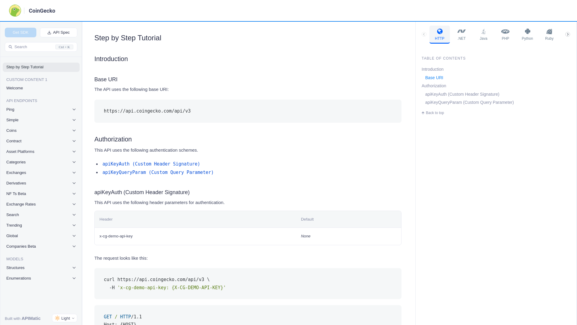Viewport: 577px width, 325px height.
Task: Open the apiKeyAuth (Custom Header Signature) link in body
Action: (151, 164)
